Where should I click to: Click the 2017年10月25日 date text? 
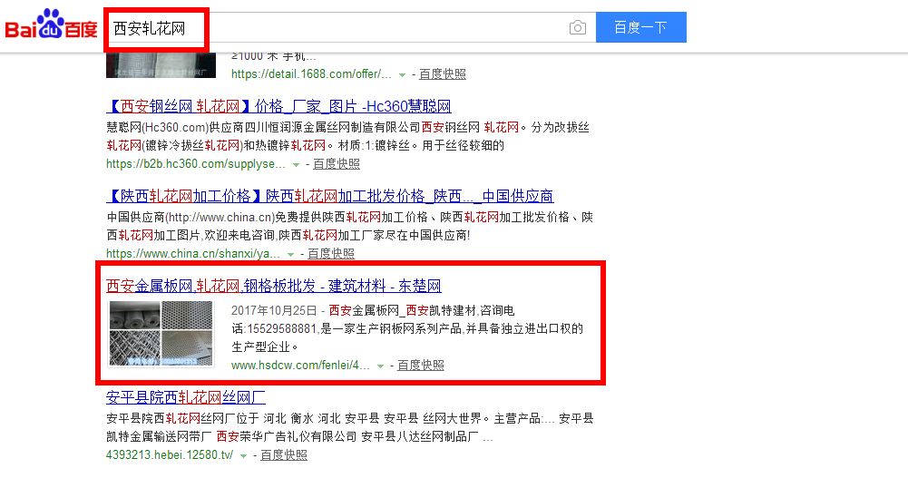pyautogui.click(x=274, y=311)
